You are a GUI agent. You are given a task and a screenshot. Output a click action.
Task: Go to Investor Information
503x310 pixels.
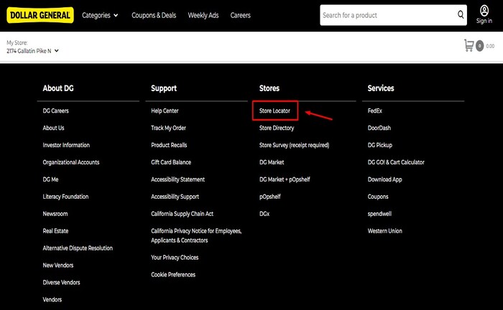(x=66, y=145)
